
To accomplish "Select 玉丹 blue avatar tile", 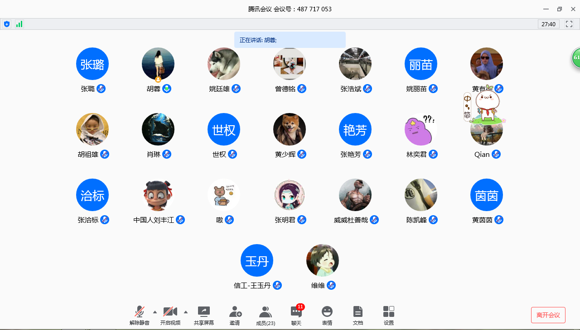I will click(x=257, y=260).
